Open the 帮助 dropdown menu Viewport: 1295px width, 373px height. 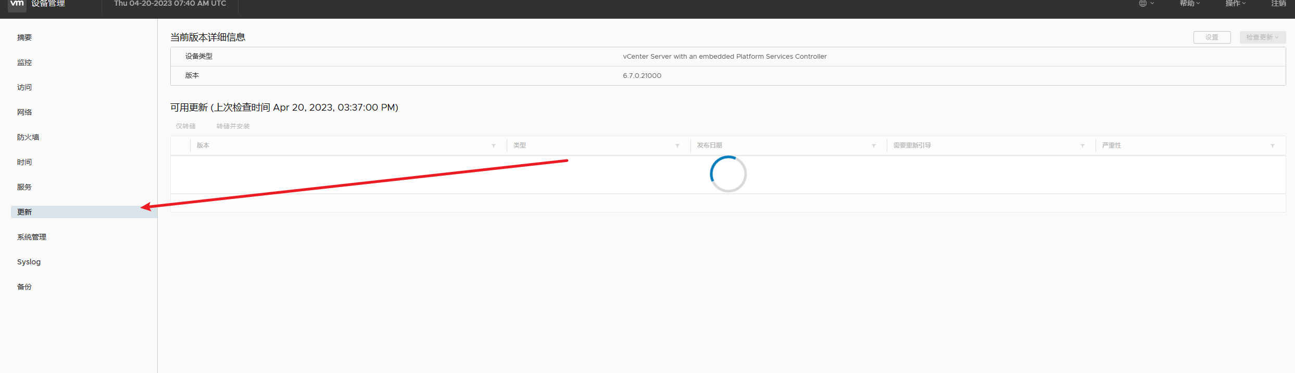pos(1189,4)
